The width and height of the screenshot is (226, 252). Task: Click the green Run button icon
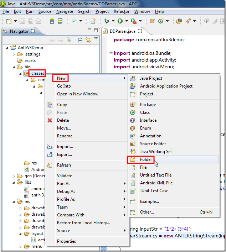[x=120, y=21]
